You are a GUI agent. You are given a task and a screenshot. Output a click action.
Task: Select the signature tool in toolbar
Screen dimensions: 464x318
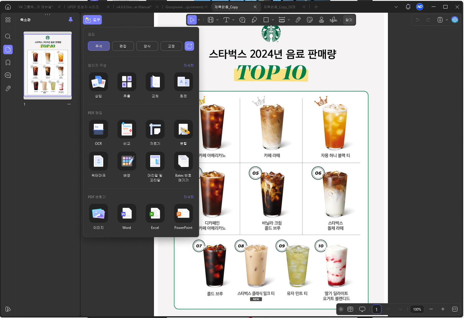[x=333, y=20]
